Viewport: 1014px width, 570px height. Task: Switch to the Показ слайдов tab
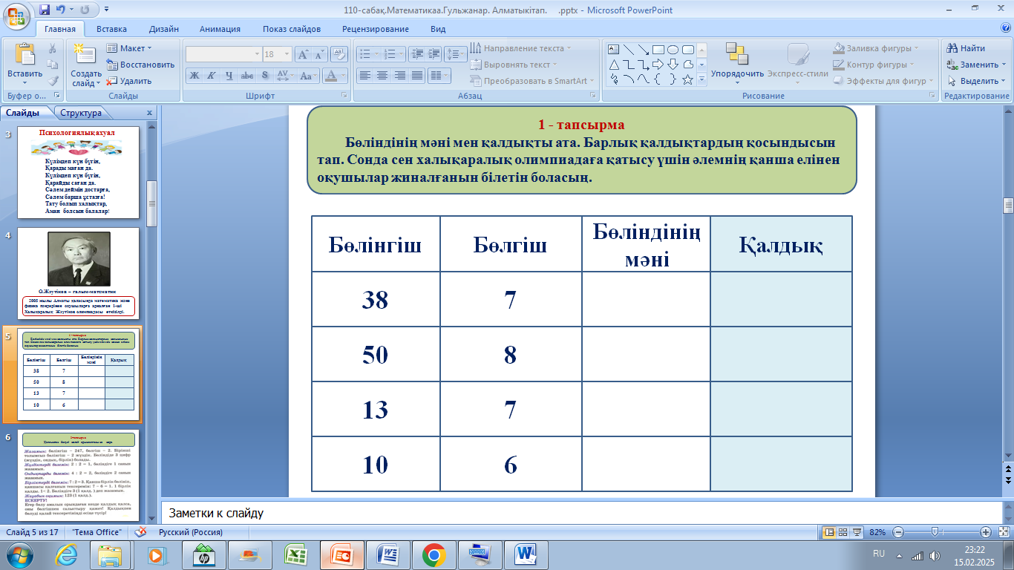(x=292, y=29)
